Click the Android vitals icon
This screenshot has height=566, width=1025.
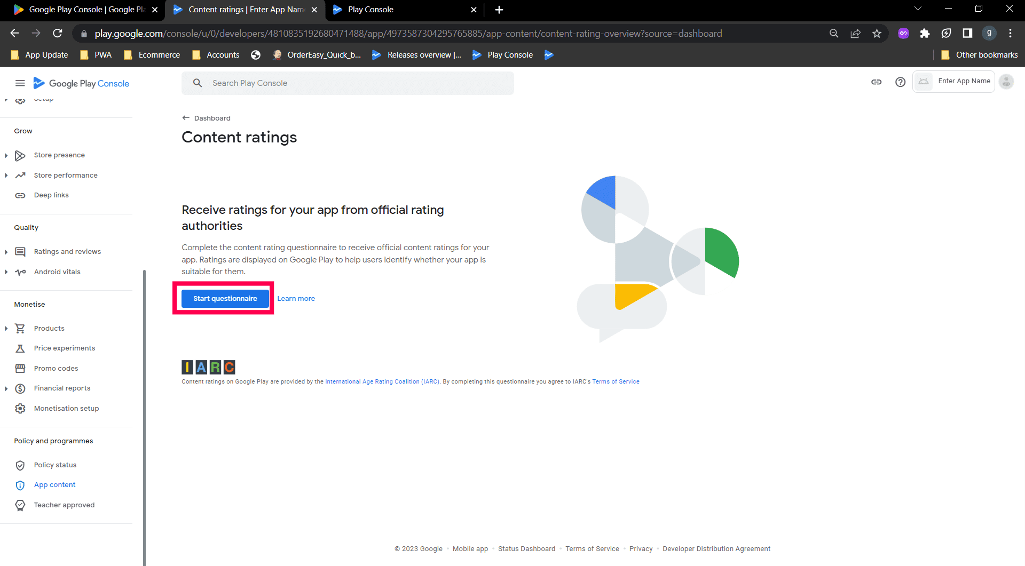(20, 272)
